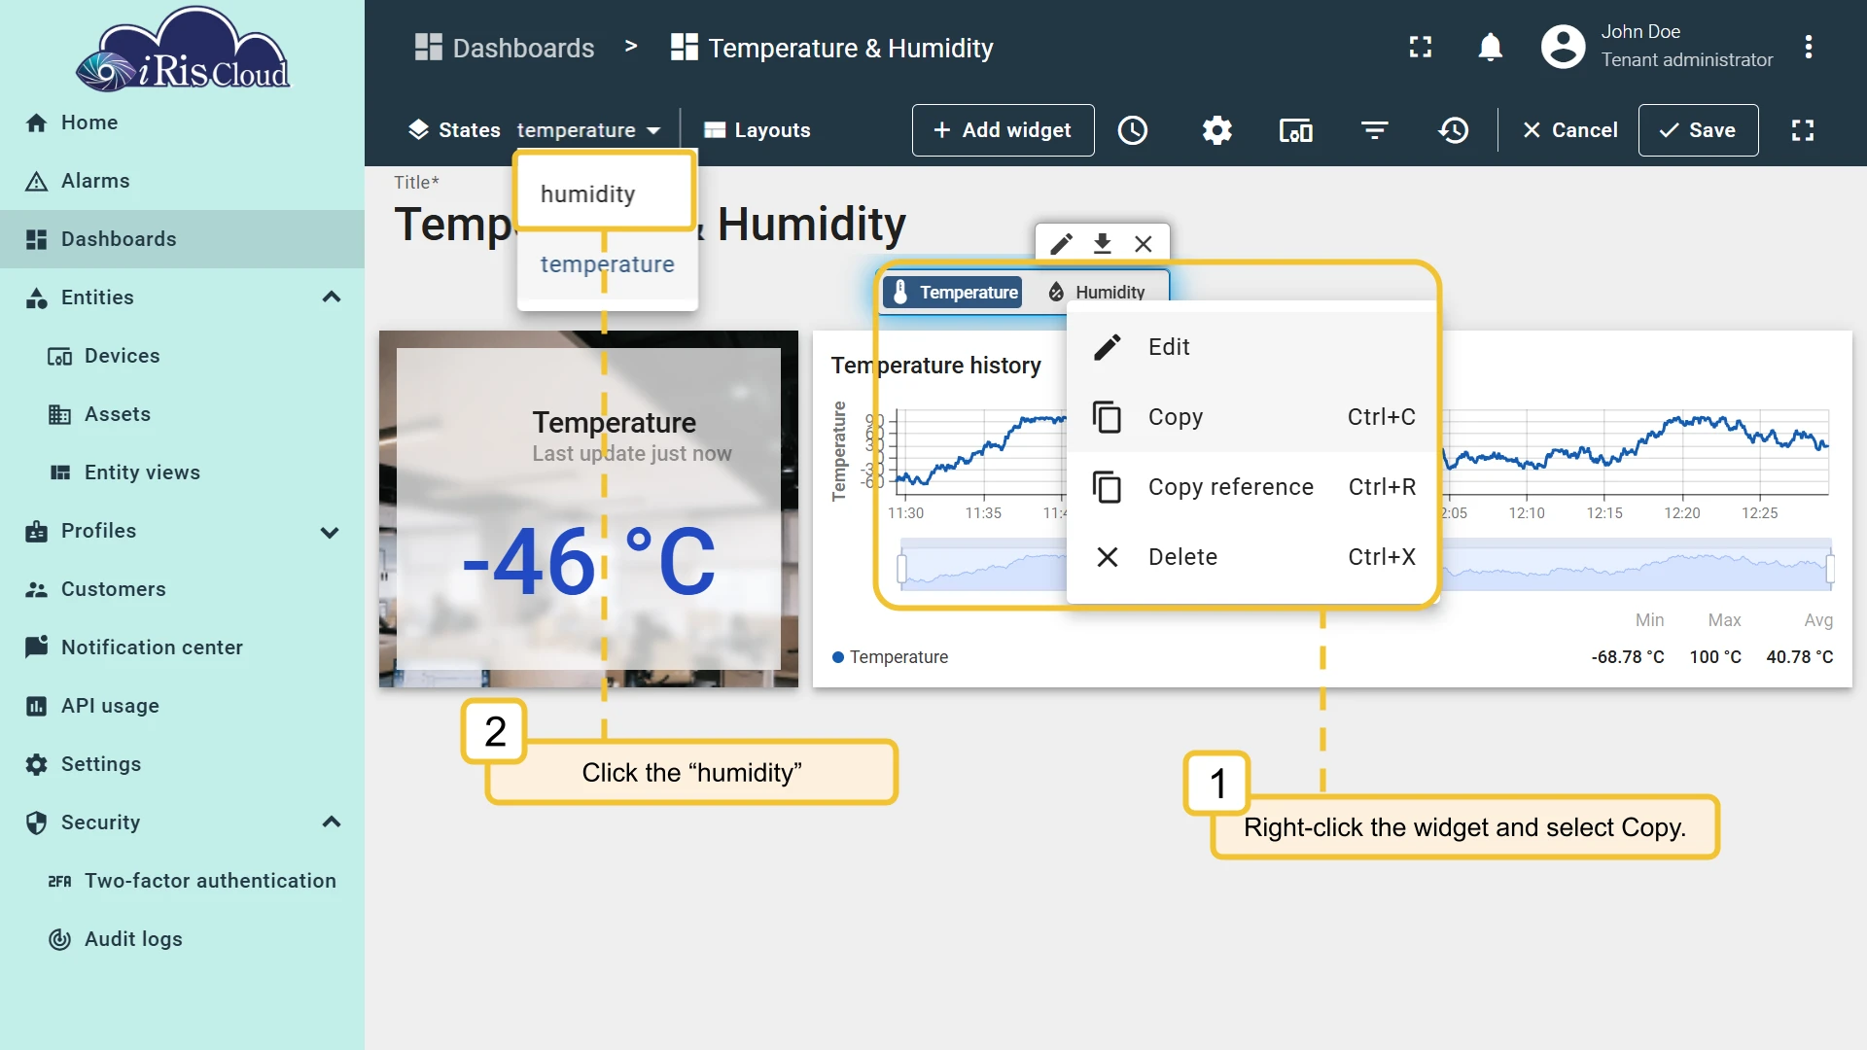Click the Add widget button

[1003, 130]
